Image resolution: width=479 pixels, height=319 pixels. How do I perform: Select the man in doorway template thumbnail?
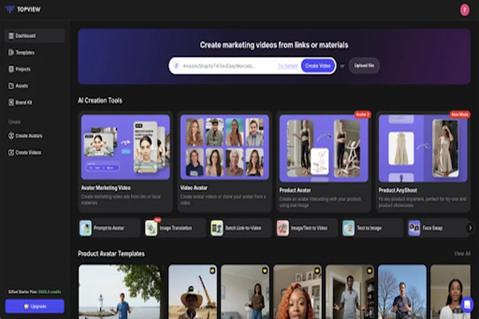[350, 292]
